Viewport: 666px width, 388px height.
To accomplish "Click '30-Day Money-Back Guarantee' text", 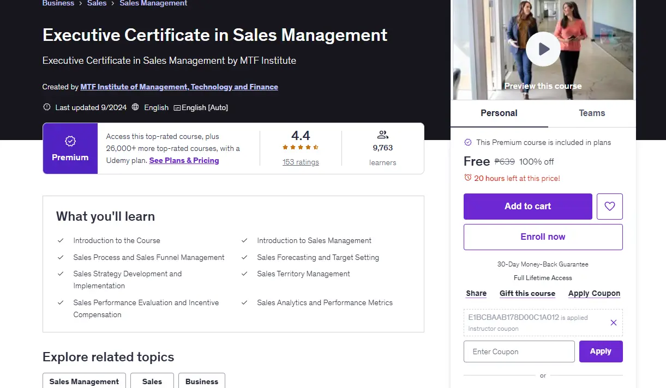I will click(543, 264).
